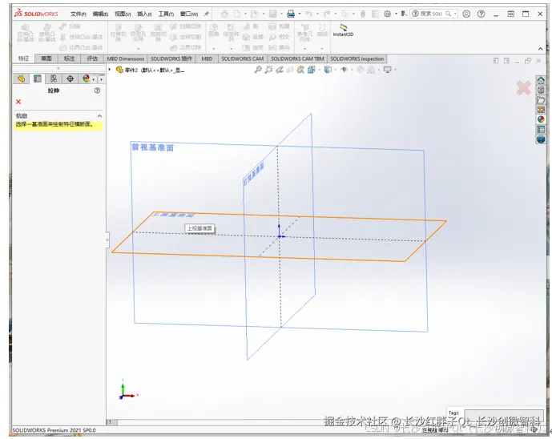Open the 编辑 menu

pyautogui.click(x=100, y=14)
